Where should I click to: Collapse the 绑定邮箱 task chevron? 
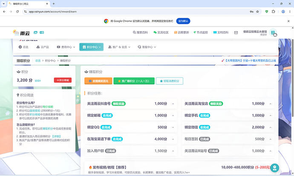click(x=173, y=115)
